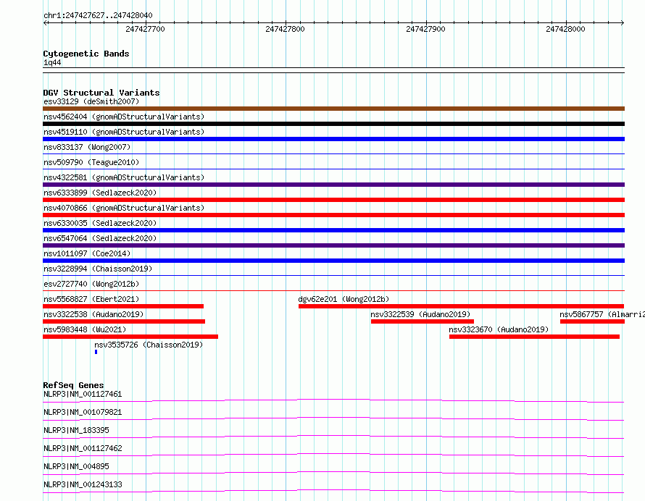Open the nsv3228994 (Chaisson2019) label
This screenshot has height=501, width=645.
coord(98,269)
